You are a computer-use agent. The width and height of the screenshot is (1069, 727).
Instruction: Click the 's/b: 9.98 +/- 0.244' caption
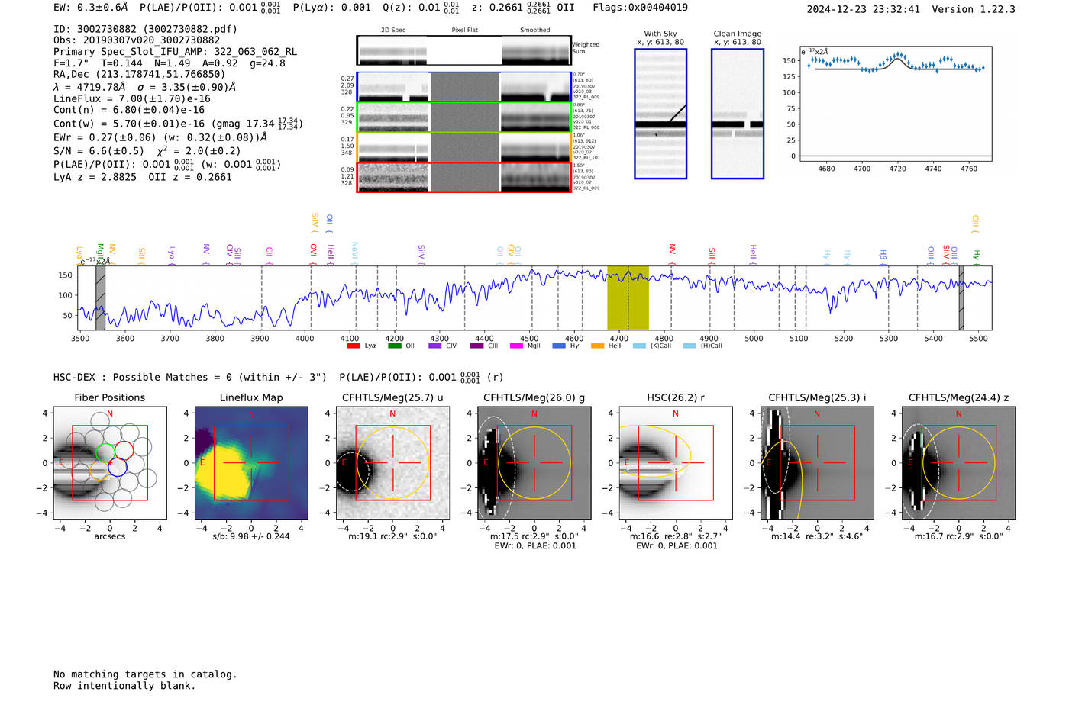(x=251, y=536)
